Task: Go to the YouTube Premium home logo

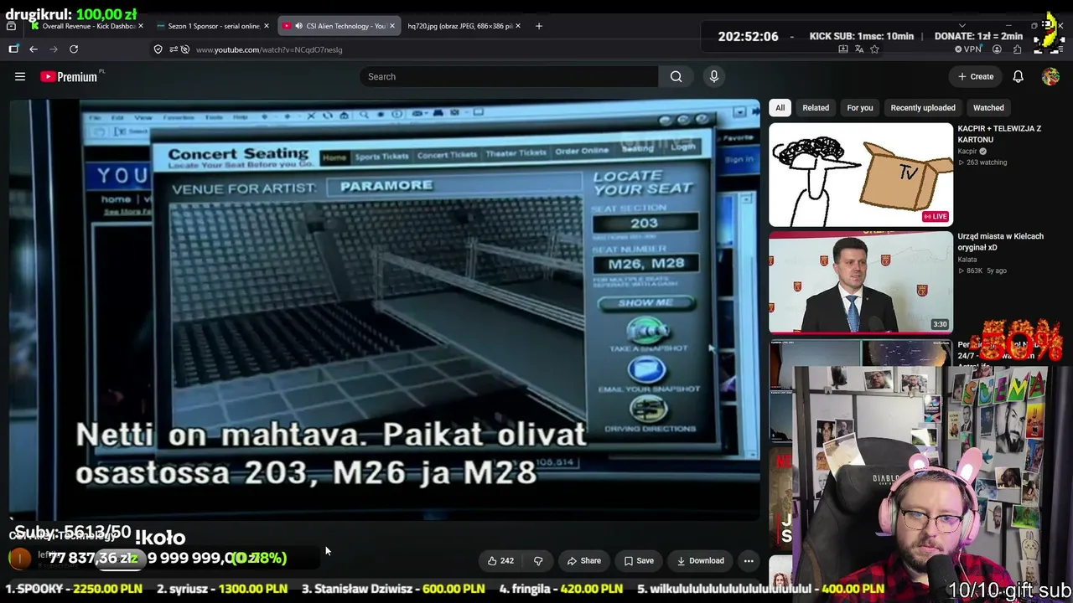Action: click(70, 76)
